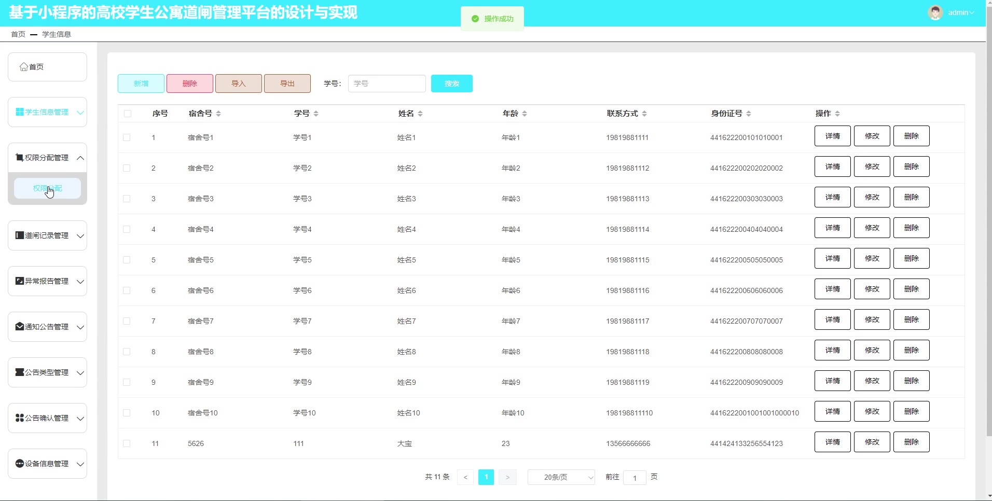Click the announcement confirmation management icon
The image size is (992, 501).
(20, 418)
